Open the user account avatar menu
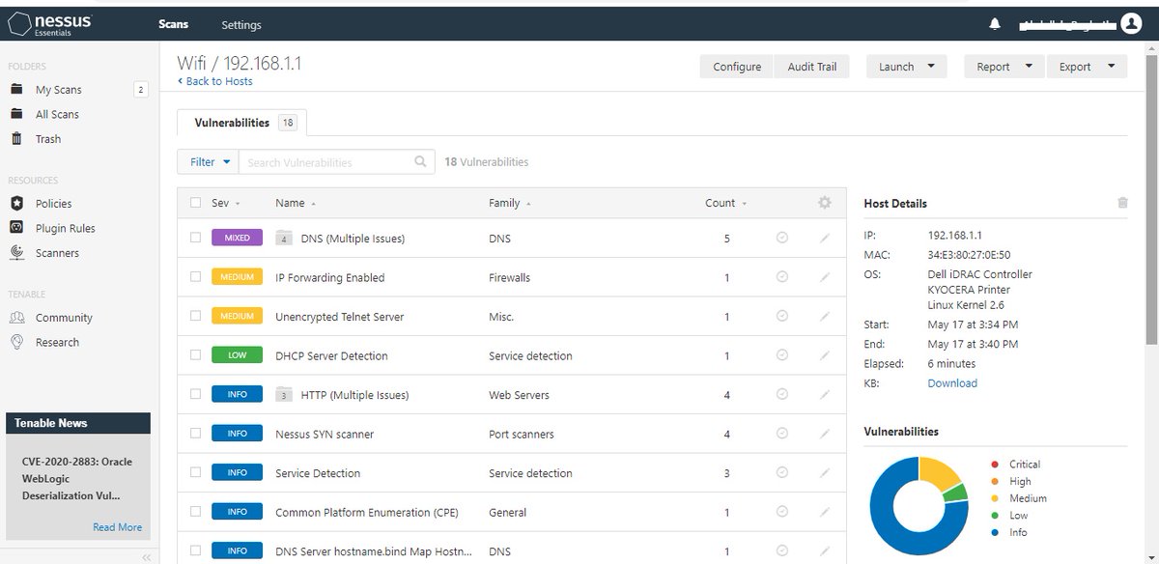This screenshot has height=564, width=1159. click(1131, 24)
